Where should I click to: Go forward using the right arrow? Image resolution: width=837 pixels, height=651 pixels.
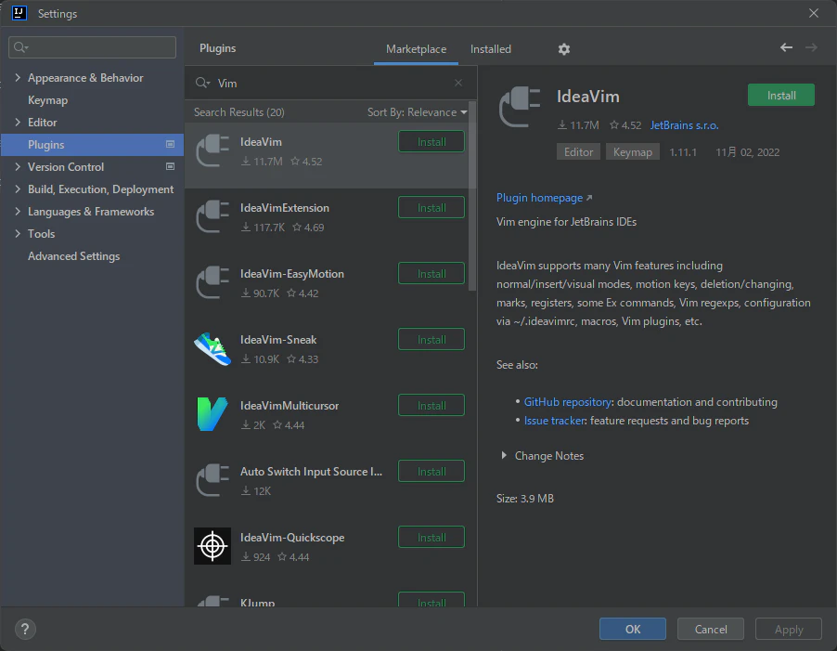[x=811, y=47]
